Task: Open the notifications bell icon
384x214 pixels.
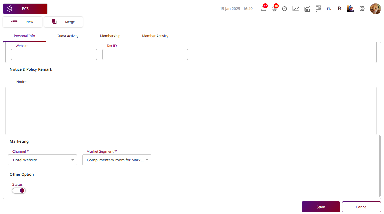Action: click(263, 9)
